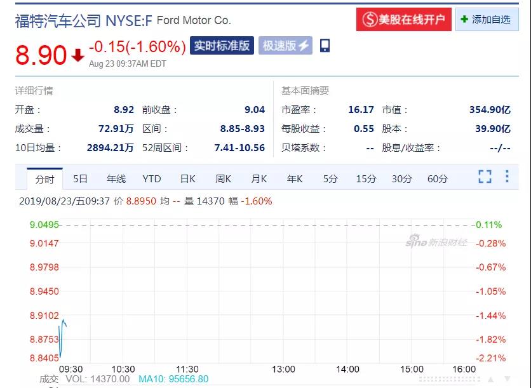The image size is (531, 388).
Task: Click the 添加自选 button
Action: tap(486, 20)
